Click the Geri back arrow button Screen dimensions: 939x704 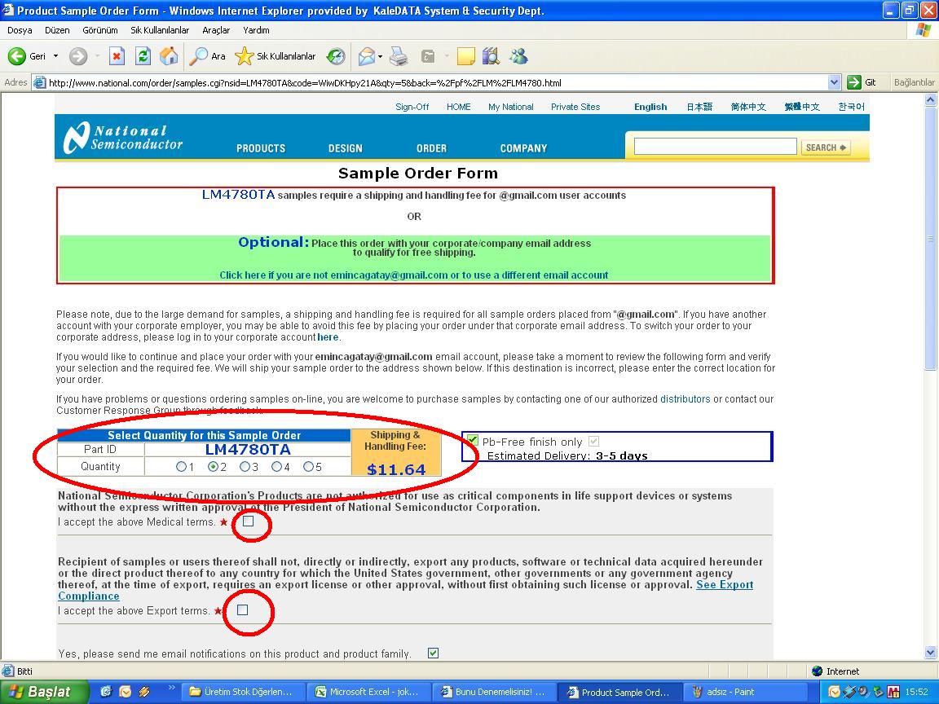(18, 56)
